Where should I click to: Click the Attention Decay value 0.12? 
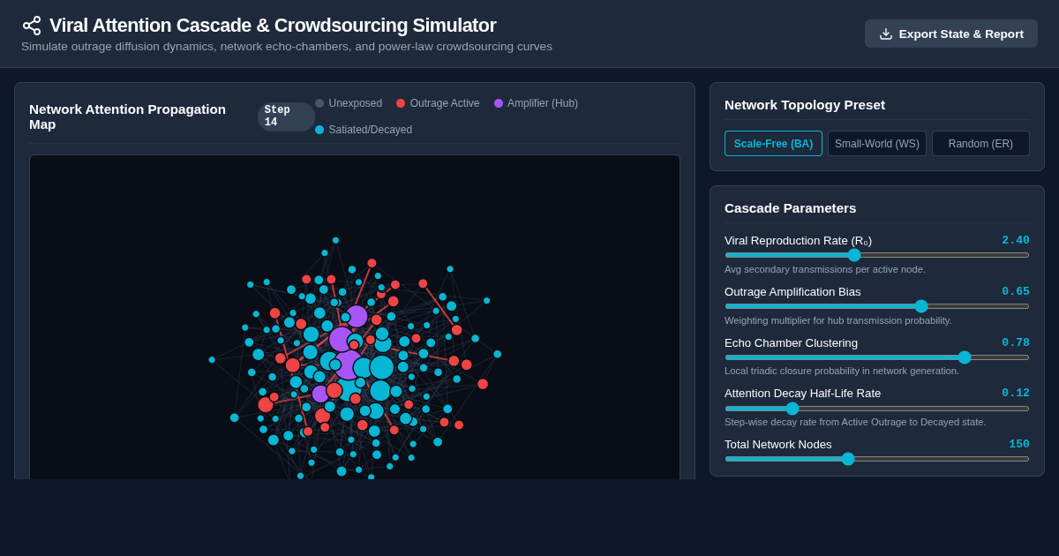click(1016, 394)
